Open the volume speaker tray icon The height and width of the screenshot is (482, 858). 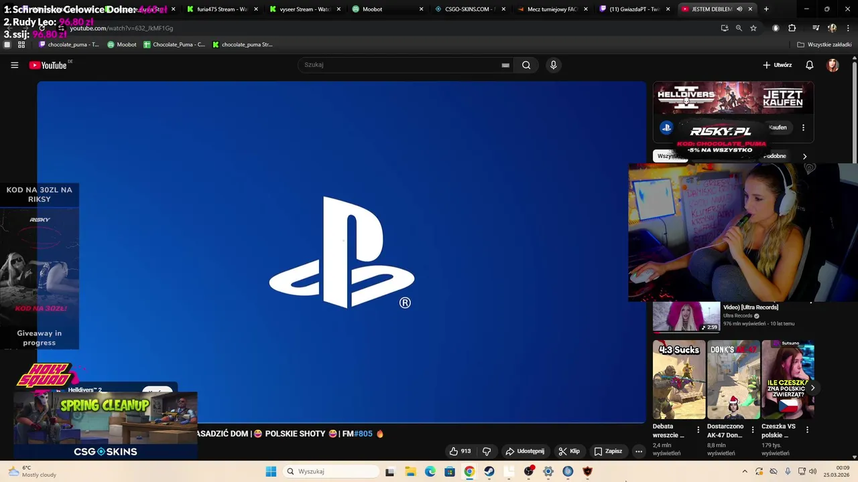click(x=812, y=471)
